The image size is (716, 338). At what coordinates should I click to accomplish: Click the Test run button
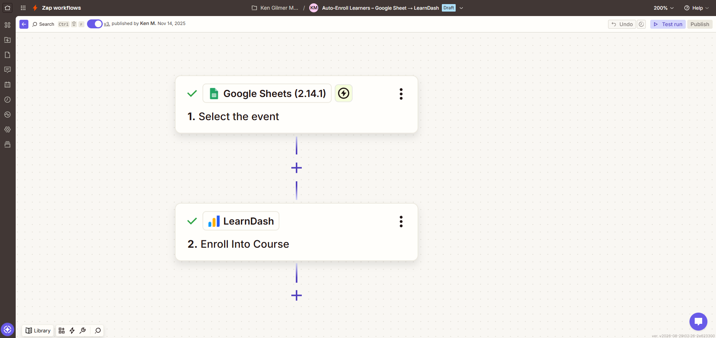point(668,24)
